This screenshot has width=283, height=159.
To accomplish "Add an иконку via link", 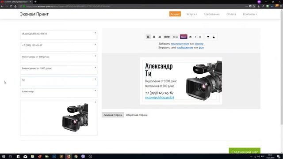I will click(199, 44).
